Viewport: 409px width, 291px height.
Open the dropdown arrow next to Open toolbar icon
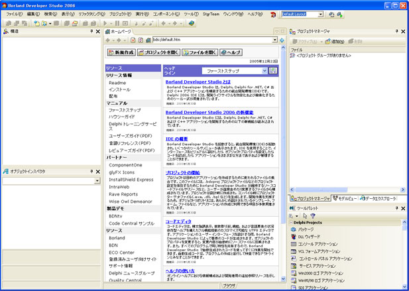click(x=50, y=23)
